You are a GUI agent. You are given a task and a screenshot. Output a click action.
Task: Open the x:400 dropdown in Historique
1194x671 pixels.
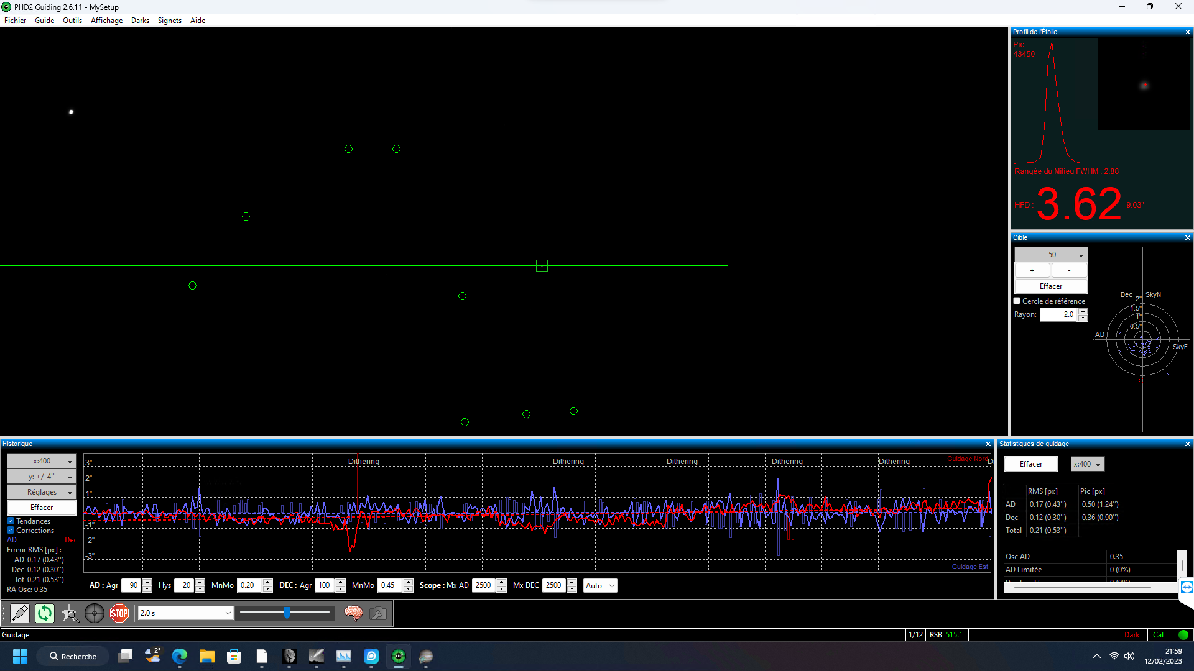(x=42, y=461)
